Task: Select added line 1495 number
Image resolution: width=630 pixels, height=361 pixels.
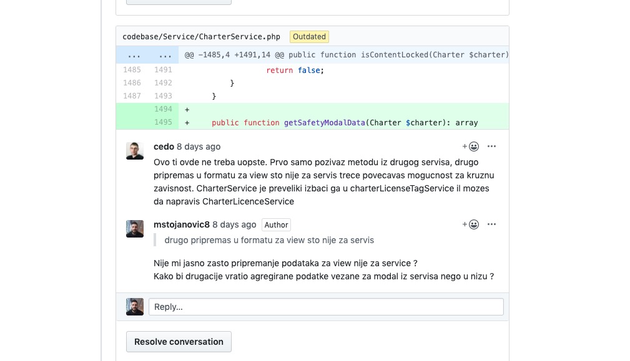Action: click(x=163, y=122)
